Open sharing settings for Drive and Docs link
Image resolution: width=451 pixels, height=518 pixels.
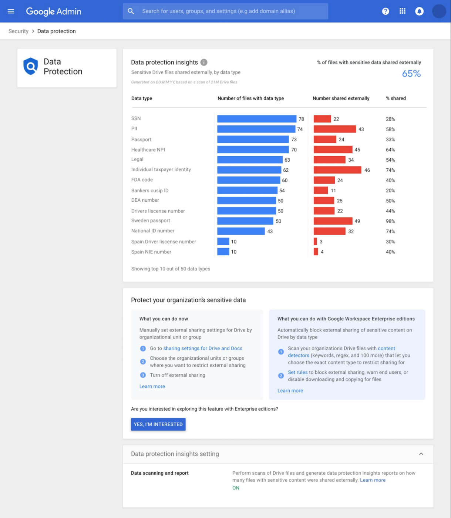coord(203,348)
